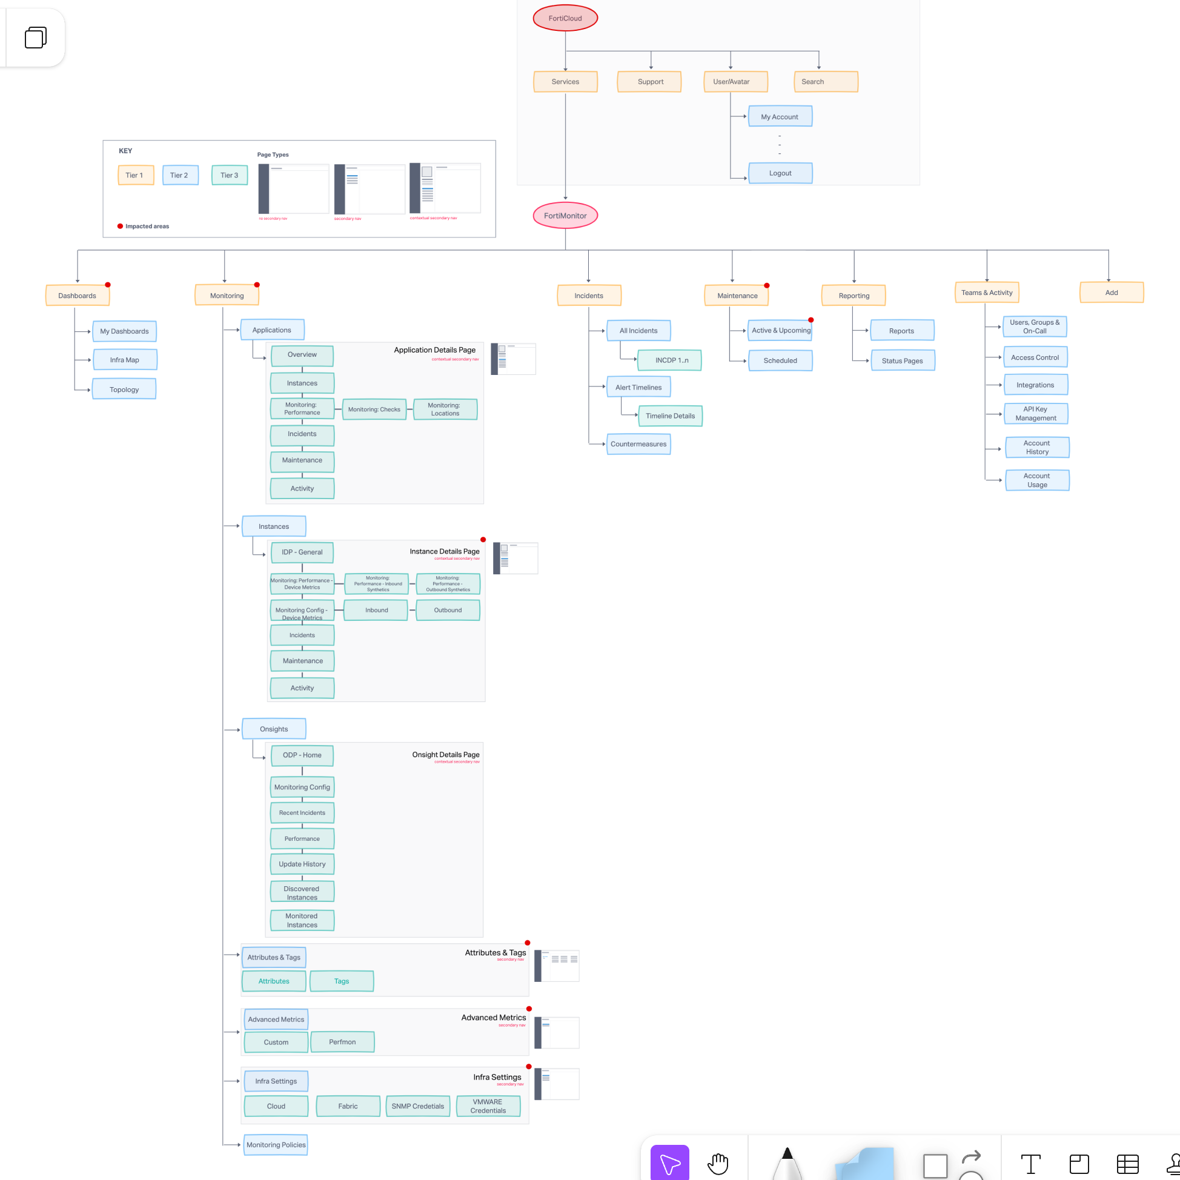Open the pages panel icon at top left
Screen dimensions: 1180x1180
tap(35, 38)
